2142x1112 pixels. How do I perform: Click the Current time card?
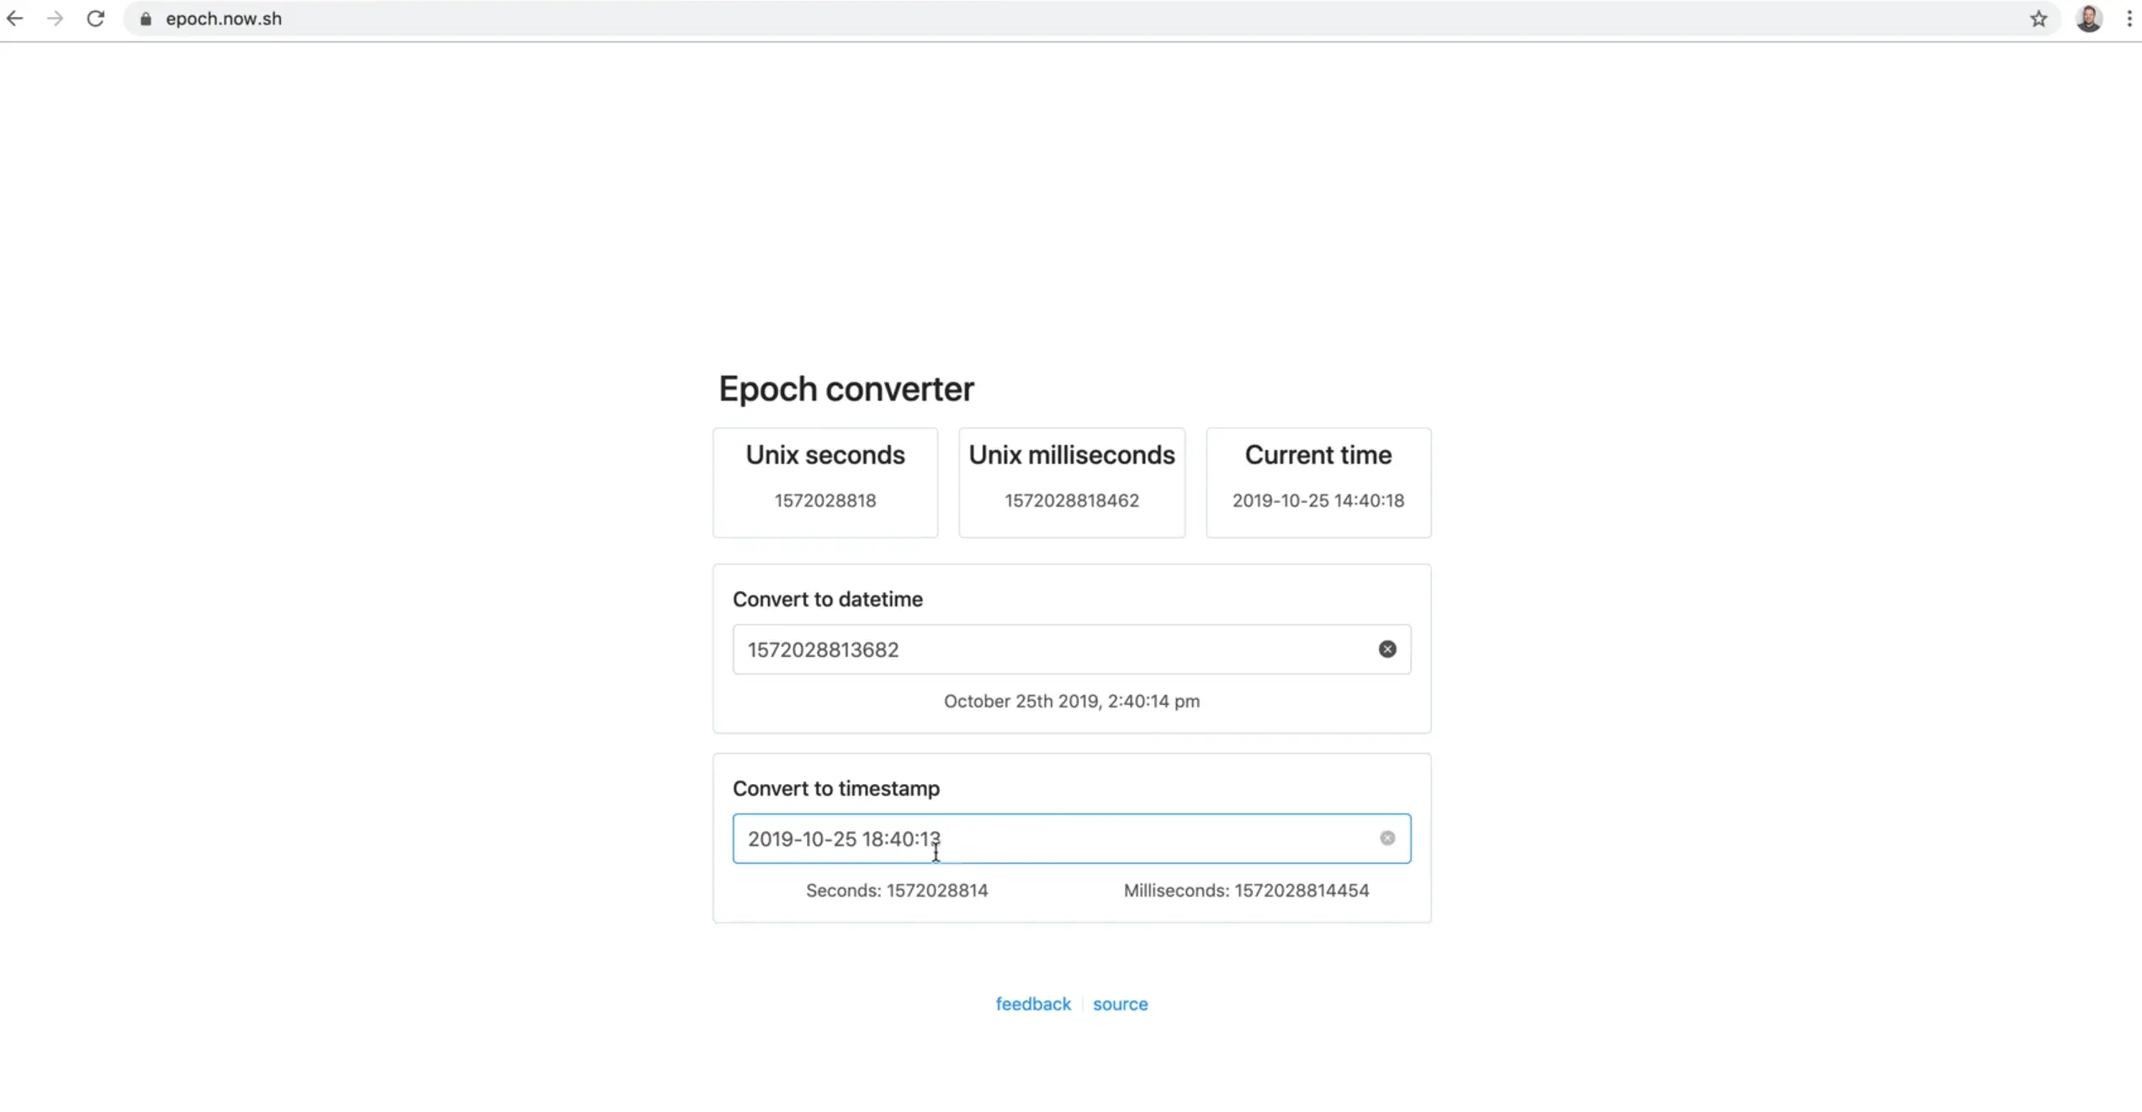(x=1318, y=482)
